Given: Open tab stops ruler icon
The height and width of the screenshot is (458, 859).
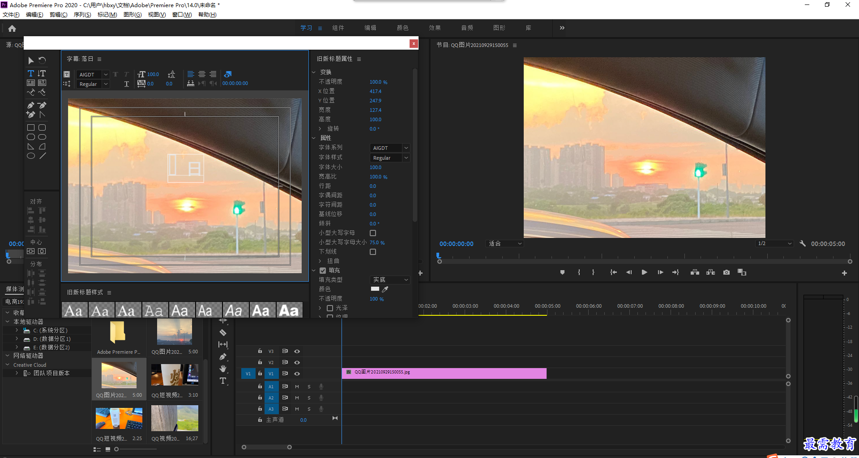Looking at the screenshot, I should 191,84.
